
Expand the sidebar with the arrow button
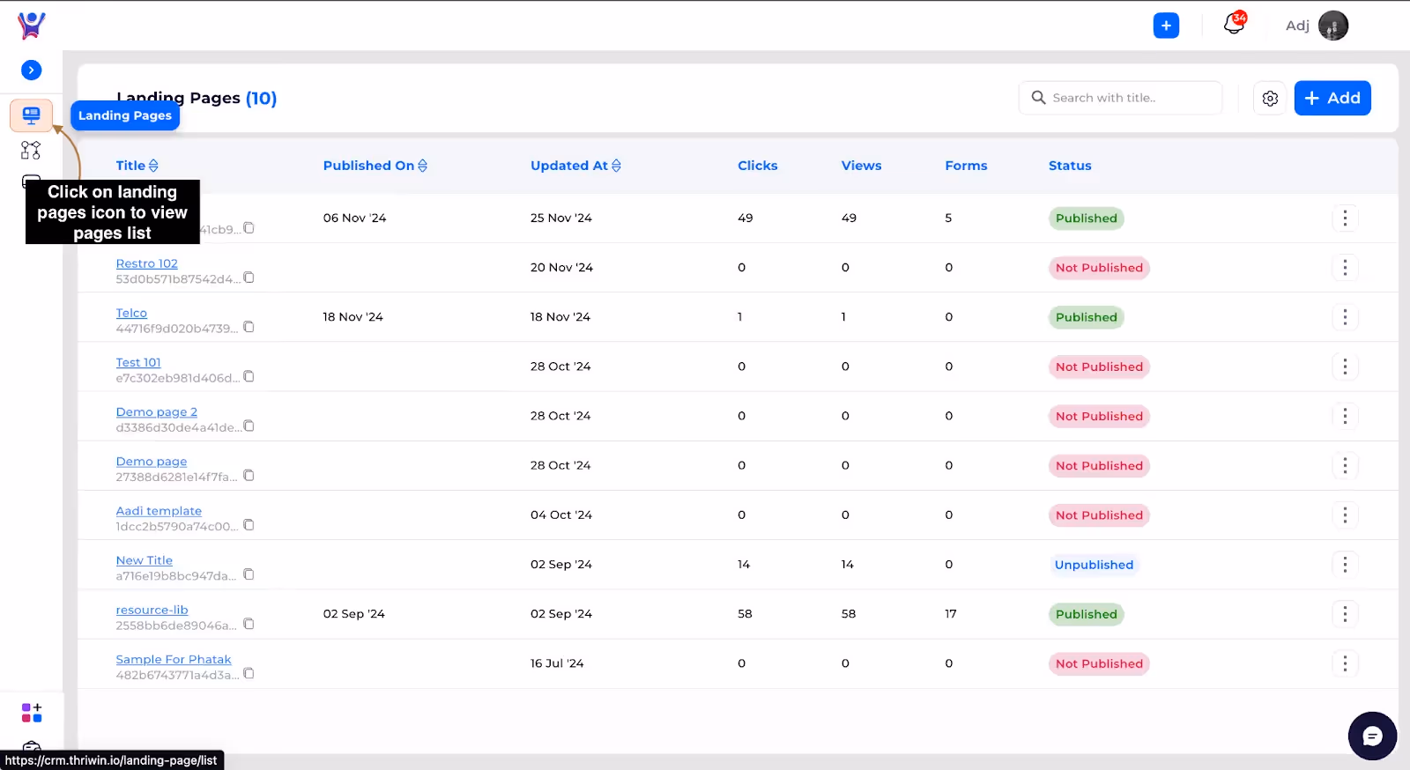31,70
